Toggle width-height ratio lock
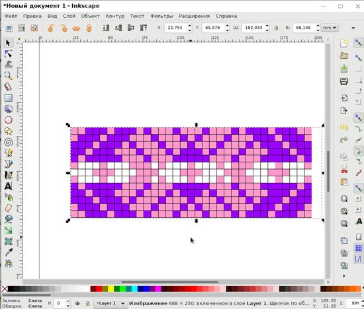Image resolution: width=364 pixels, height=309 pixels. [276, 28]
